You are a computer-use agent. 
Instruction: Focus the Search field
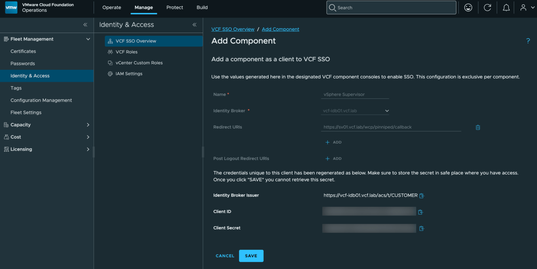391,8
